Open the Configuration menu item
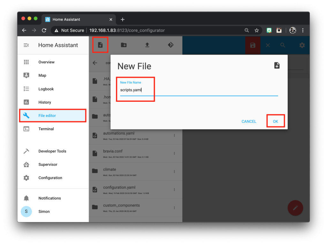Screen dimensions: 327x245 pyautogui.click(x=53, y=178)
